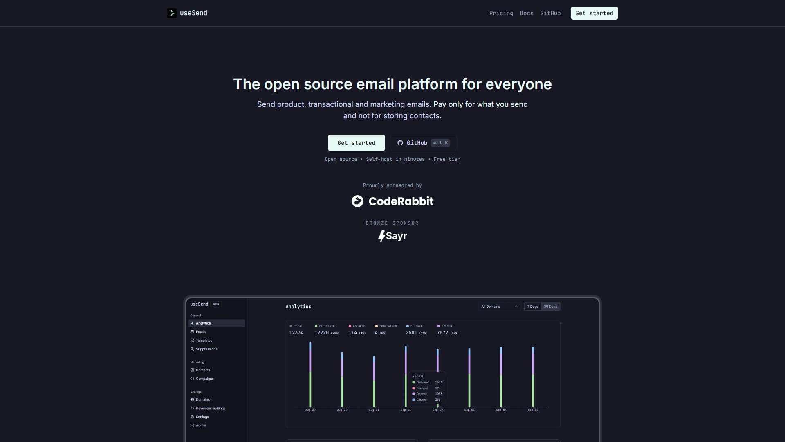785x442 pixels.
Task: Click the Analytics page heading
Action: 298,307
